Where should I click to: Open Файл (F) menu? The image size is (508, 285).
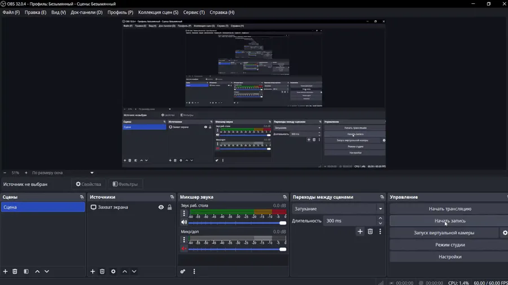point(11,12)
